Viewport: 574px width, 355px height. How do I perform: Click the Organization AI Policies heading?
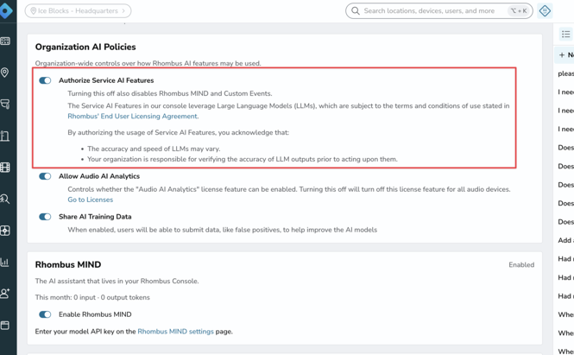[x=85, y=47]
